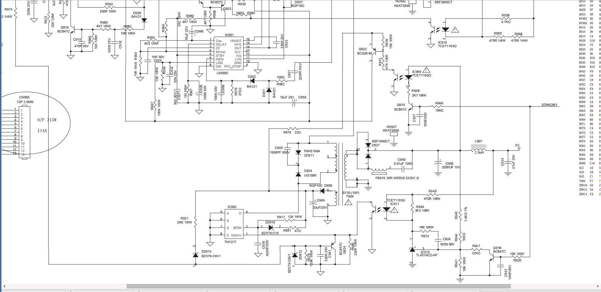601x292 pixels.
Task: Click the R932 resistor label
Action: (109, 4)
